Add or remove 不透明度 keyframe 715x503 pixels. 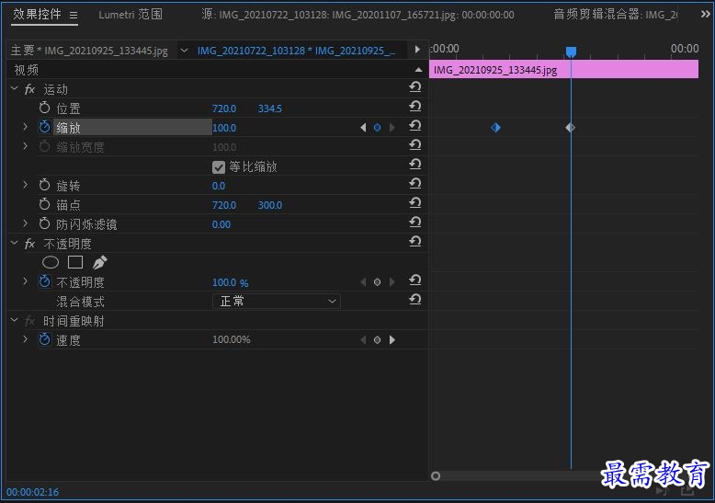[x=377, y=282]
